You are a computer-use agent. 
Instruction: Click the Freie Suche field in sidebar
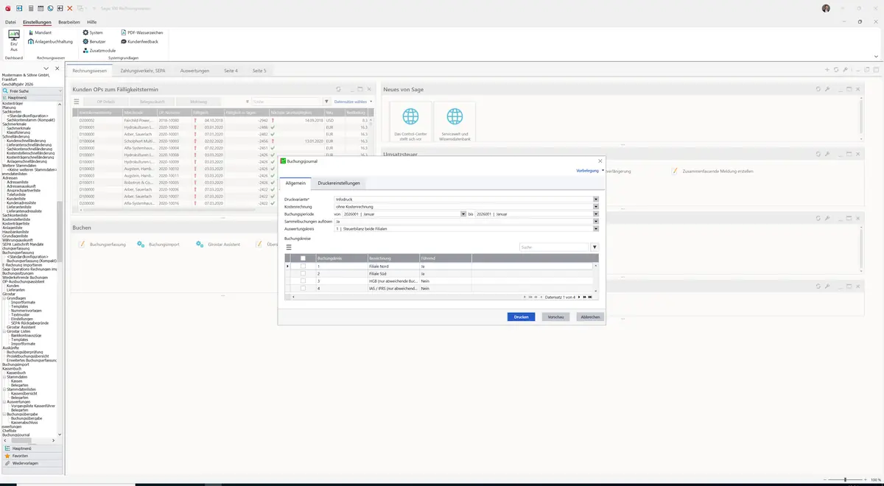tap(32, 91)
